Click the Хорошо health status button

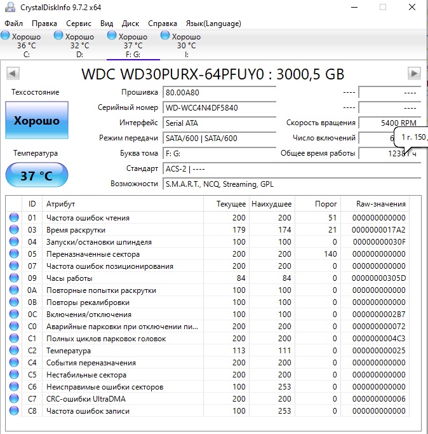[37, 120]
